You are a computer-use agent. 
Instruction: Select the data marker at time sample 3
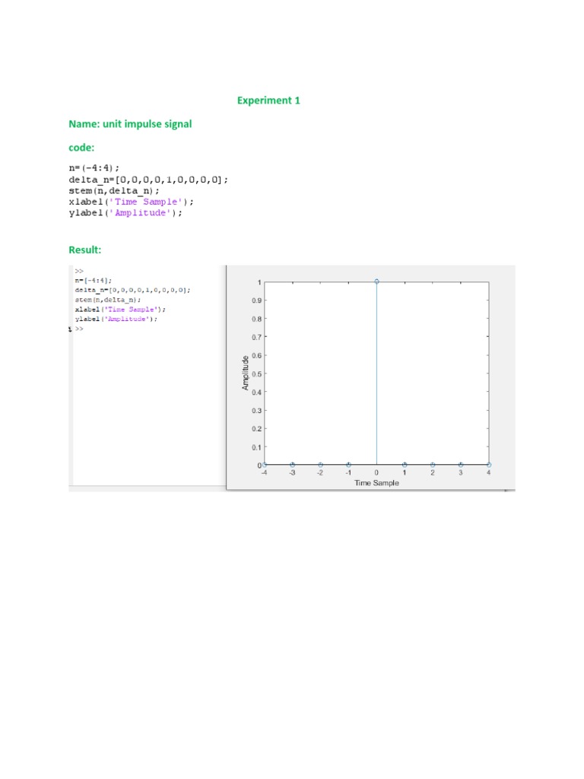click(461, 464)
